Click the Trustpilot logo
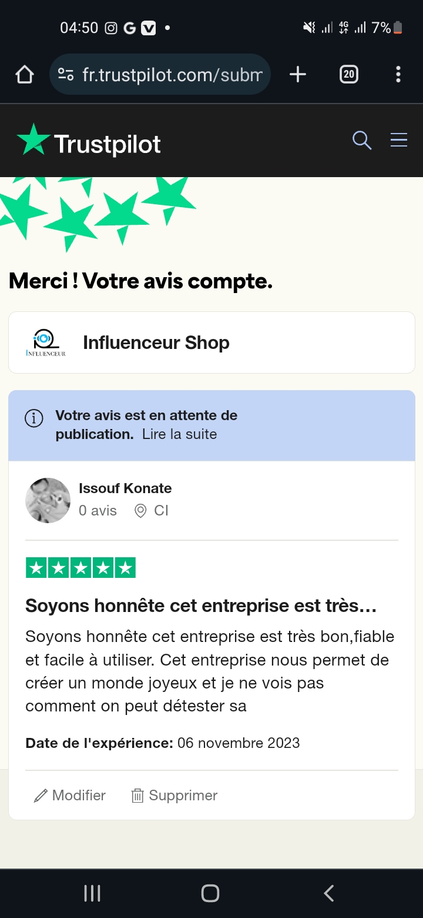This screenshot has height=918, width=423. 89,141
